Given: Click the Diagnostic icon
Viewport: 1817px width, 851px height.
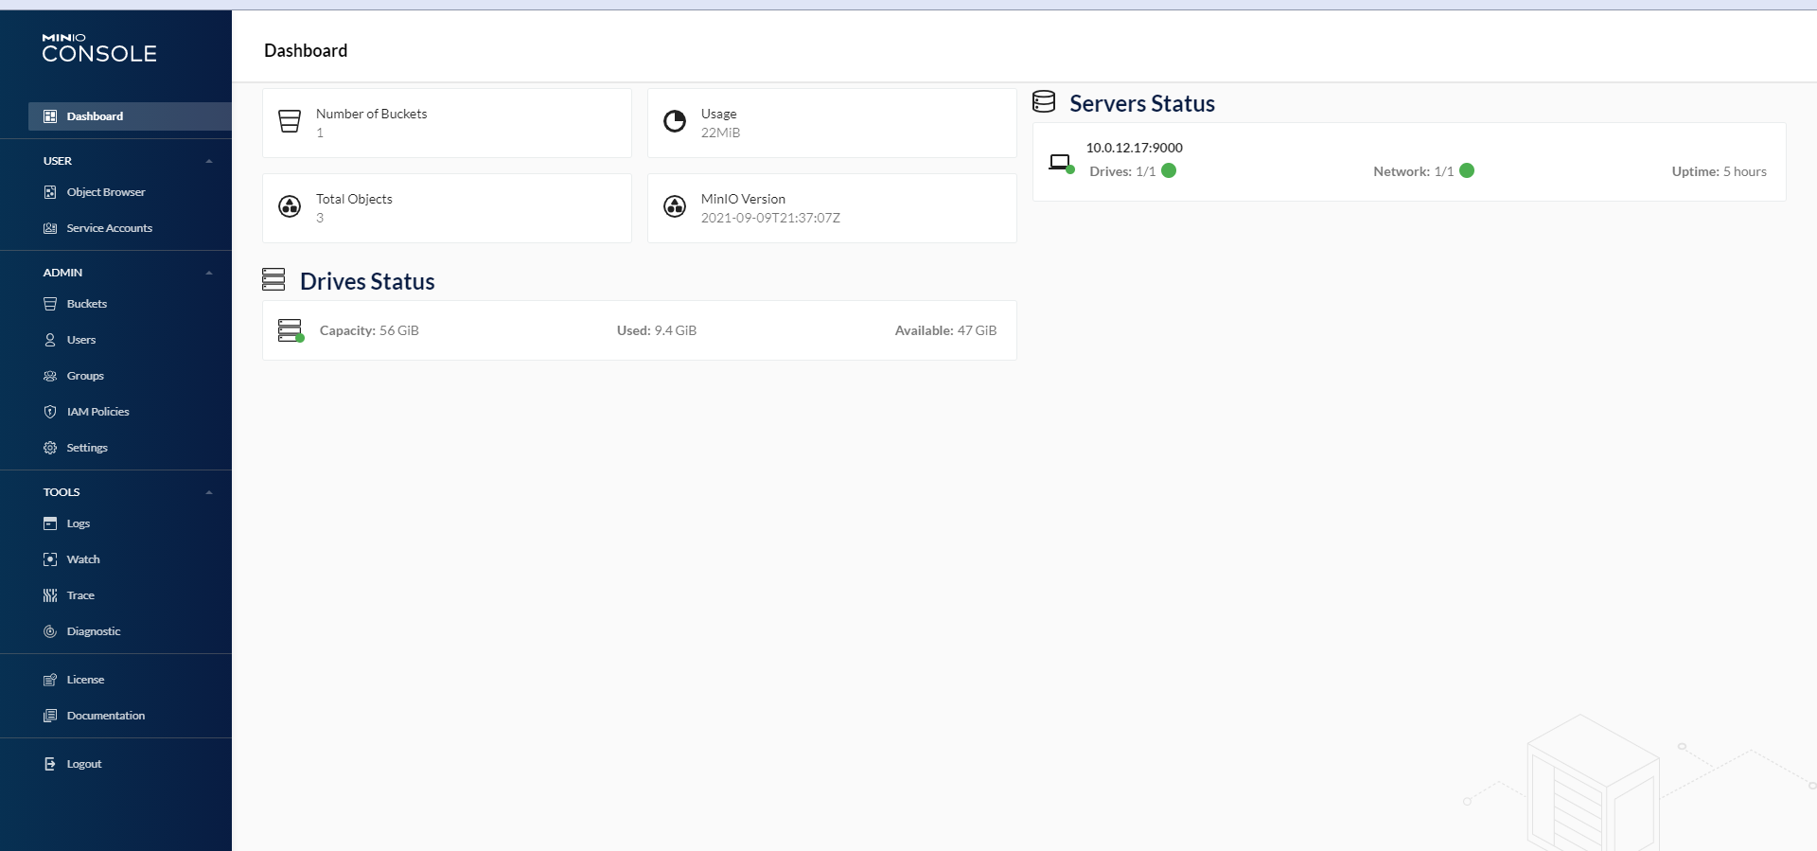Looking at the screenshot, I should [x=50, y=631].
